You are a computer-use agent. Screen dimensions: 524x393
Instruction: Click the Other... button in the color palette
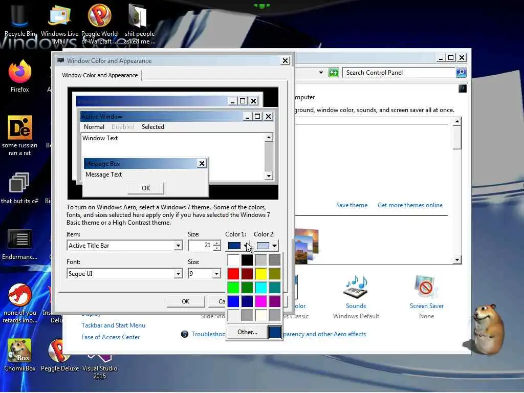247,332
